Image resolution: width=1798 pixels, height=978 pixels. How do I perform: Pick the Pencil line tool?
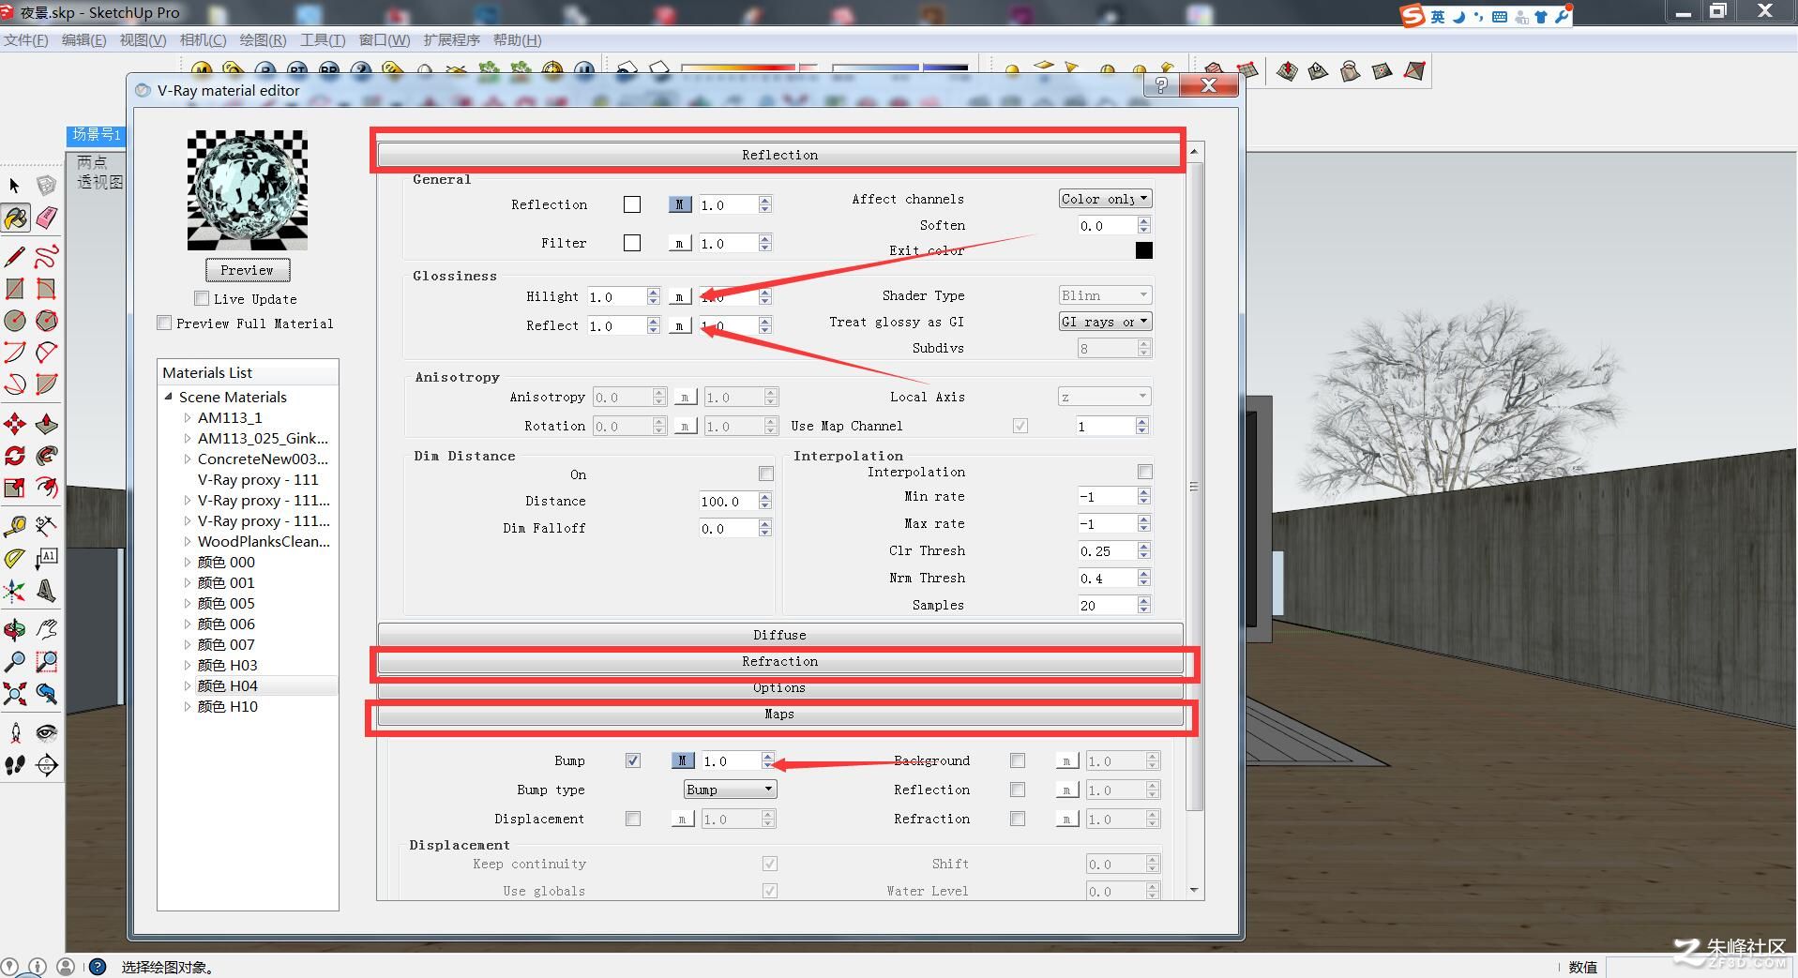tap(15, 255)
